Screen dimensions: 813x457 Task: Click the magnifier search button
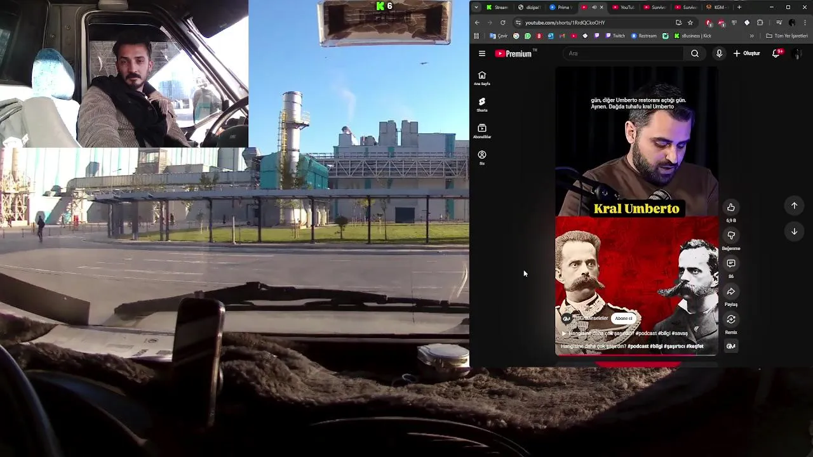[695, 53]
